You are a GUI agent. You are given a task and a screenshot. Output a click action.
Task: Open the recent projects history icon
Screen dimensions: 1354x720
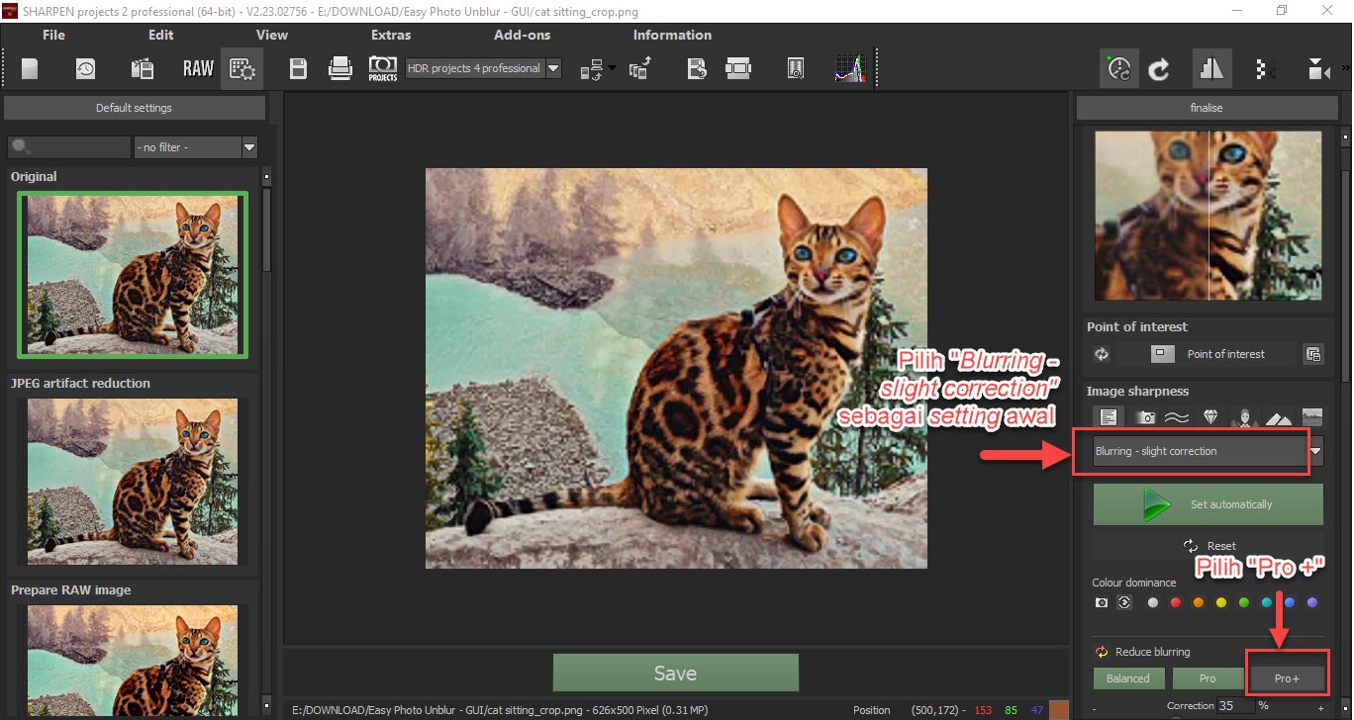point(86,68)
